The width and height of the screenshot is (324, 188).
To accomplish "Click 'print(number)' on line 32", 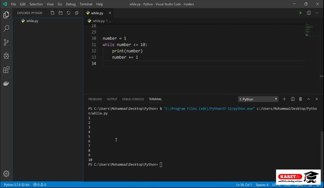I will 127,51.
